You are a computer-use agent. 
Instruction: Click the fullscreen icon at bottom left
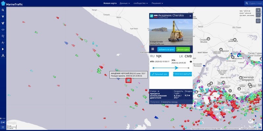(3, 127)
